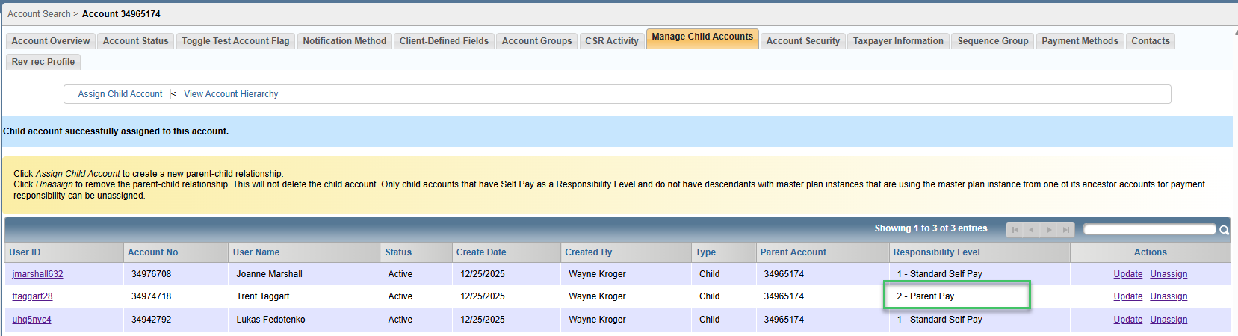Sort by Account No column header
The width and height of the screenshot is (1238, 336).
coord(176,252)
